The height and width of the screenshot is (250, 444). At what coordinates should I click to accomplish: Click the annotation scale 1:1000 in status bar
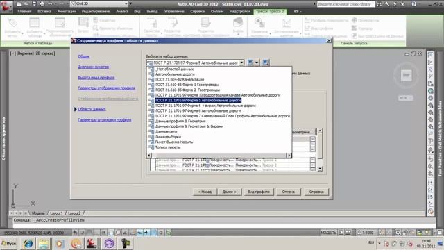[365, 233]
